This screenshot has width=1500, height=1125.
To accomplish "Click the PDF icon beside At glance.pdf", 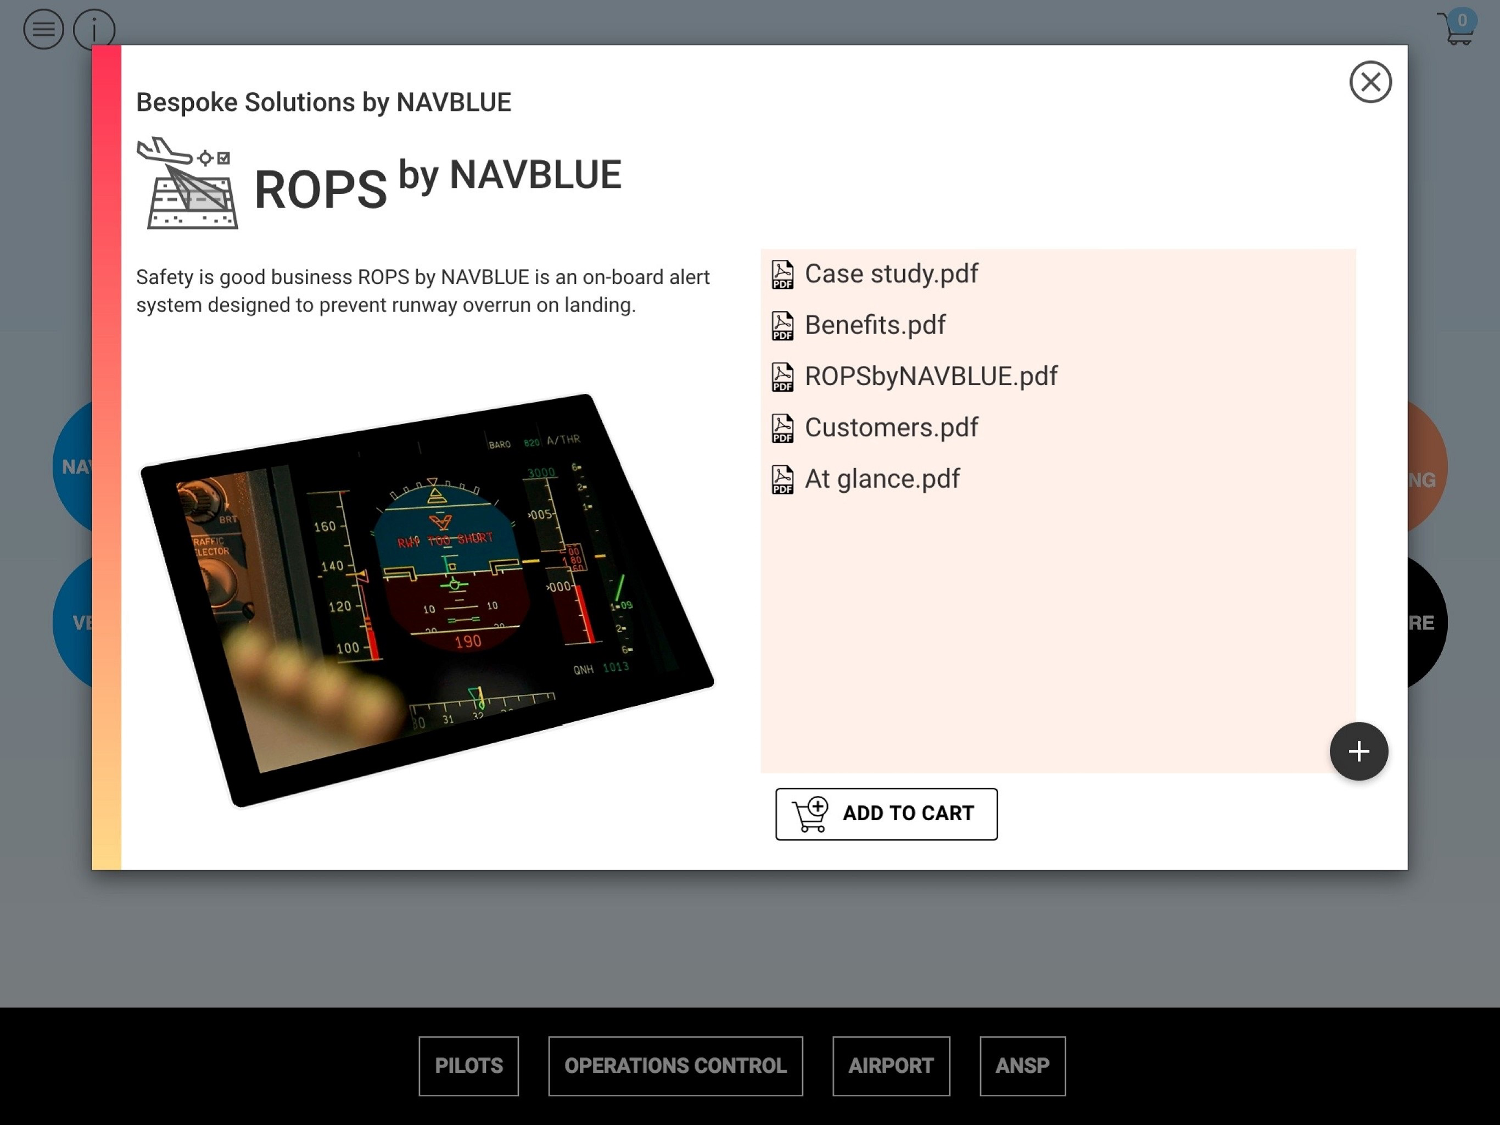I will point(782,479).
